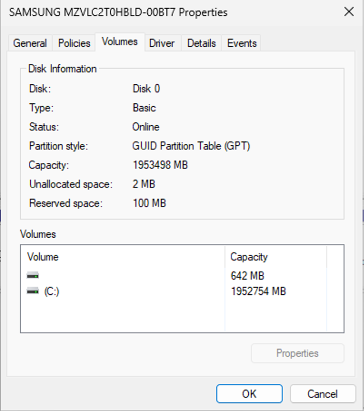Open the Policies tab
The width and height of the screenshot is (364, 411).
pyautogui.click(x=74, y=43)
